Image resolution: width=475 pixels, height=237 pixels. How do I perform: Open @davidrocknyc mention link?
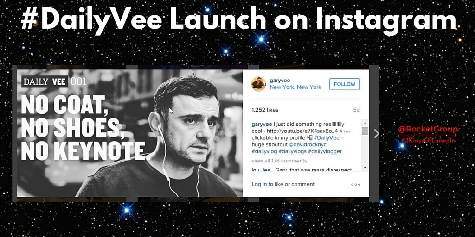(308, 144)
